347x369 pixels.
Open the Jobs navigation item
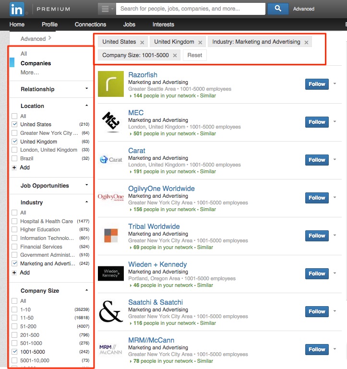click(129, 24)
